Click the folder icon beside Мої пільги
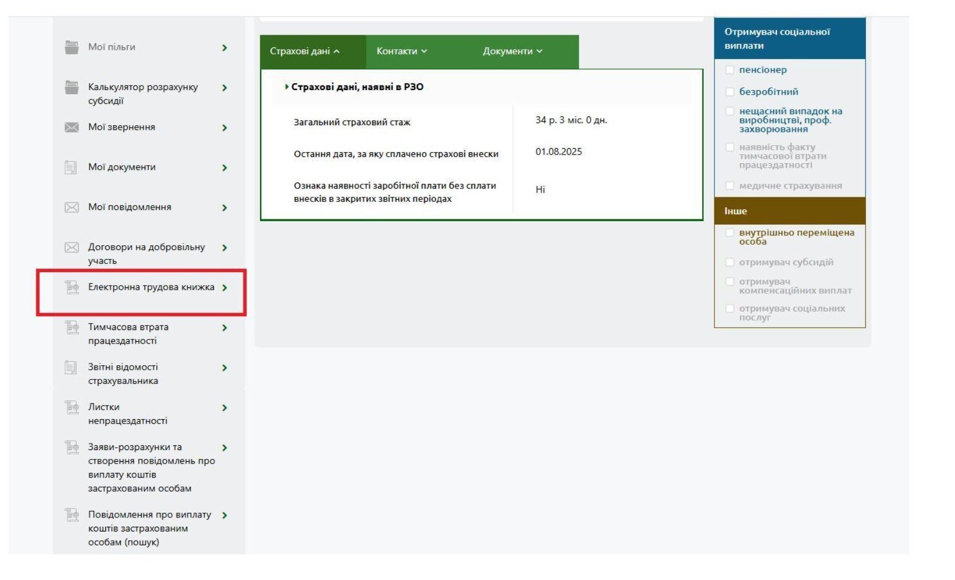 click(71, 47)
